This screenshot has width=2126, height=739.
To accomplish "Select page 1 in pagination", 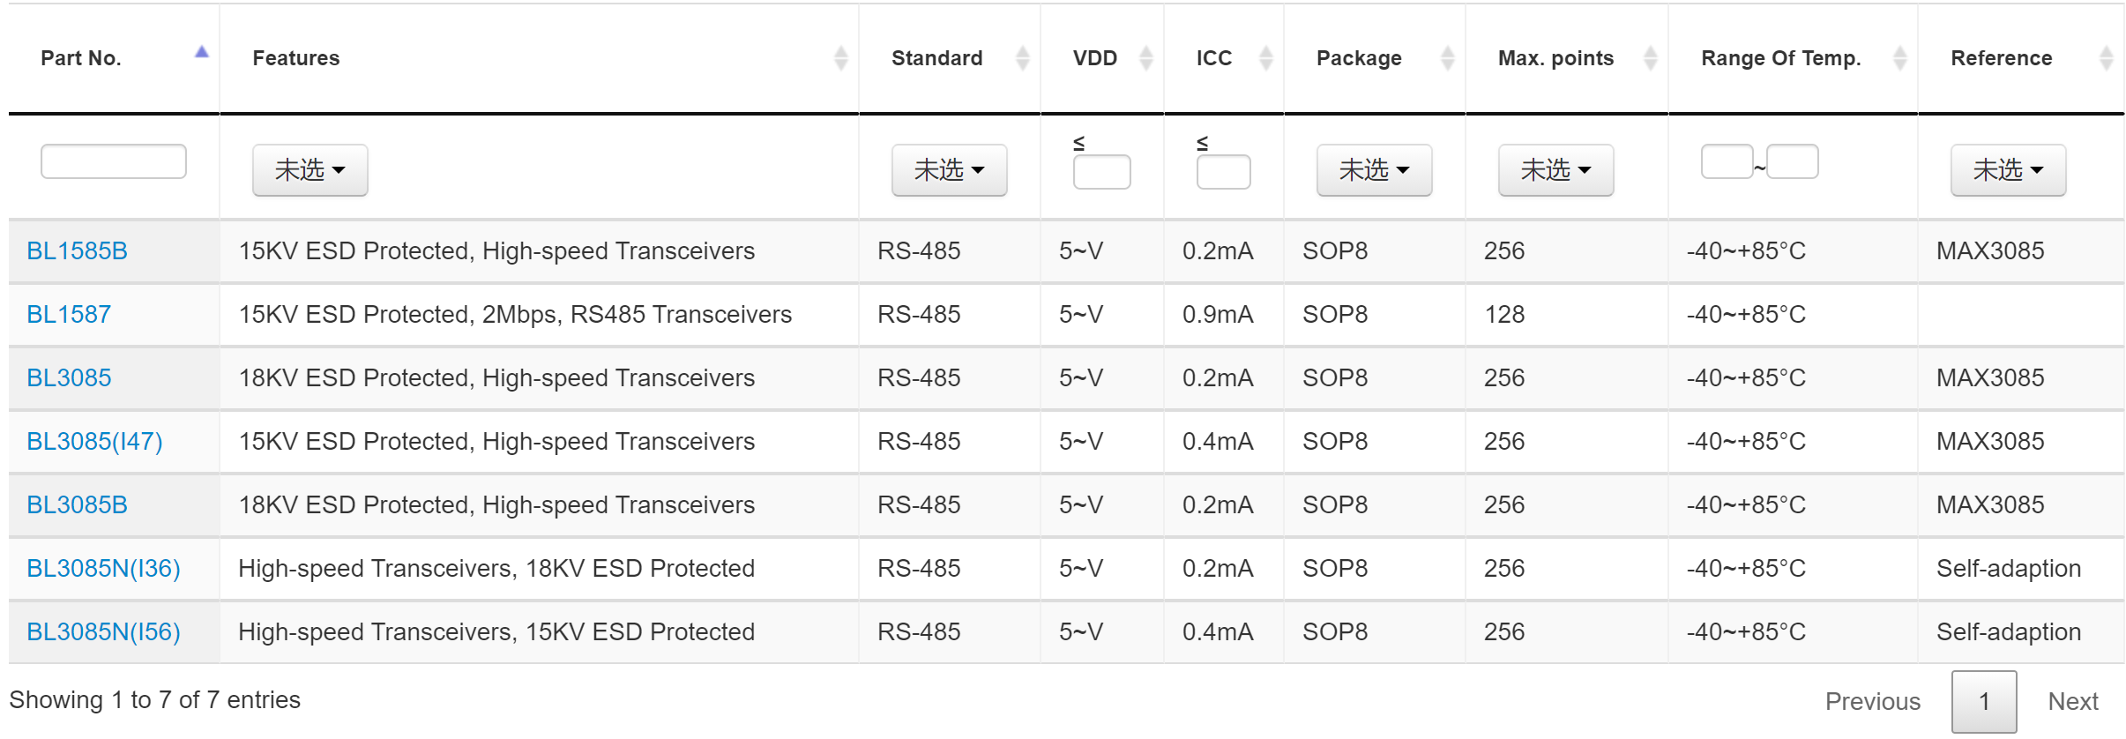I will (x=1984, y=701).
